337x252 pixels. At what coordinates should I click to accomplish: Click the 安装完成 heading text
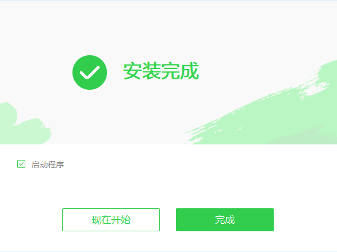click(x=161, y=71)
